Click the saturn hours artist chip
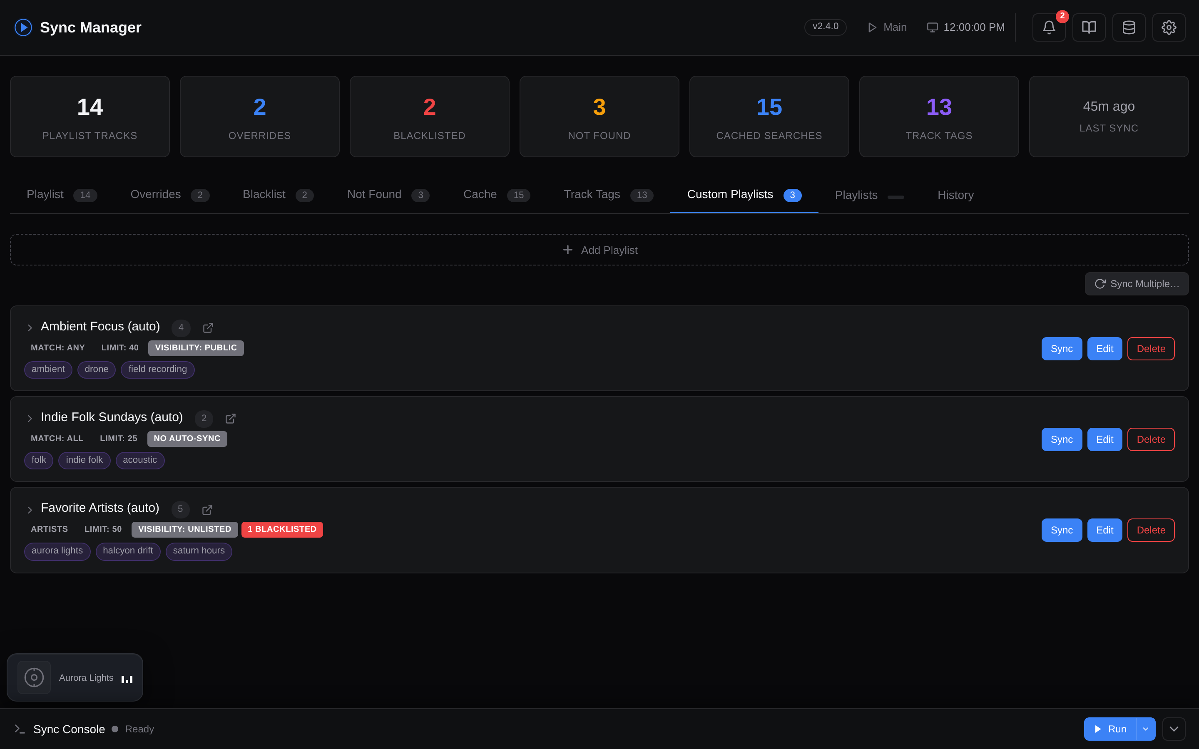Viewport: 1199px width, 749px height. pyautogui.click(x=199, y=551)
